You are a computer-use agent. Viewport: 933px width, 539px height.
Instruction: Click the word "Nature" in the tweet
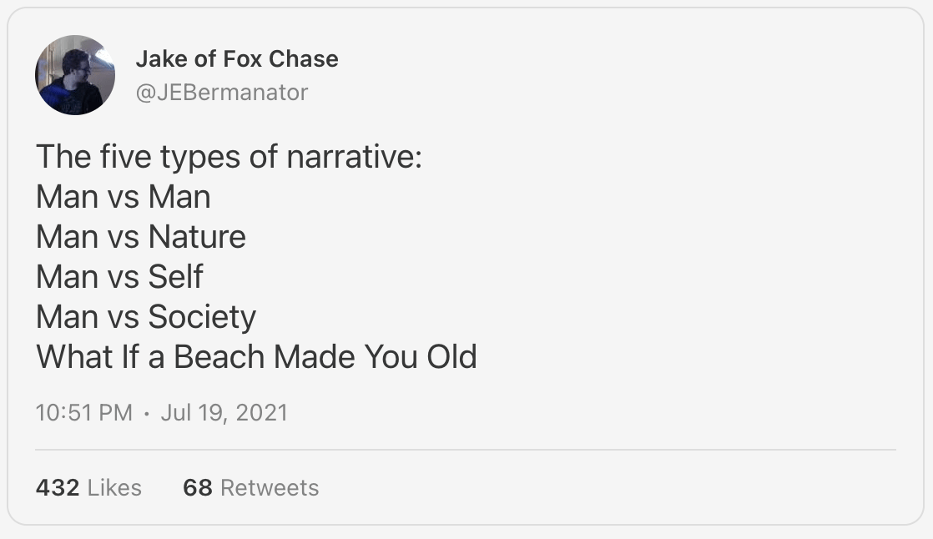(197, 237)
